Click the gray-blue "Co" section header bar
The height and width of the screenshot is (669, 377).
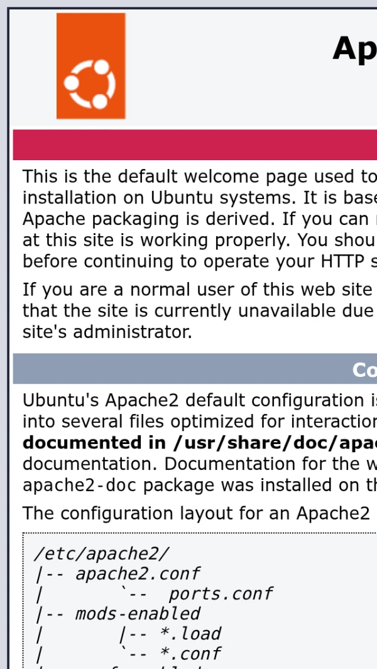tap(195, 369)
